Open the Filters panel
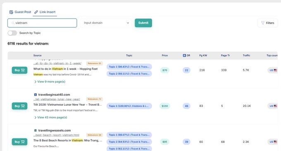281x151 pixels. 267,23
